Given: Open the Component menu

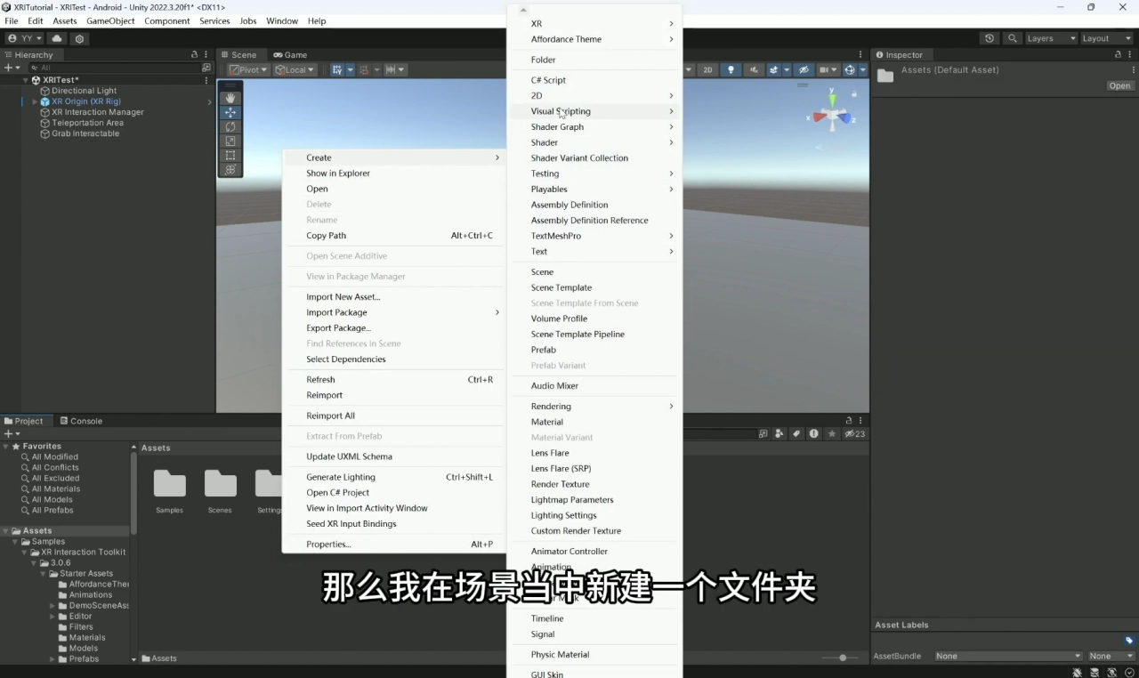Looking at the screenshot, I should [167, 20].
